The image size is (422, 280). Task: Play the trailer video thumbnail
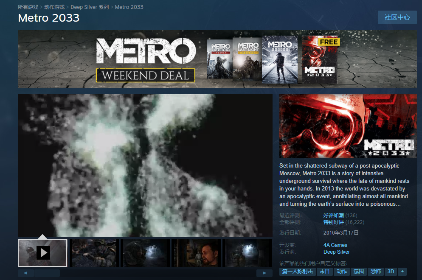[x=42, y=252]
